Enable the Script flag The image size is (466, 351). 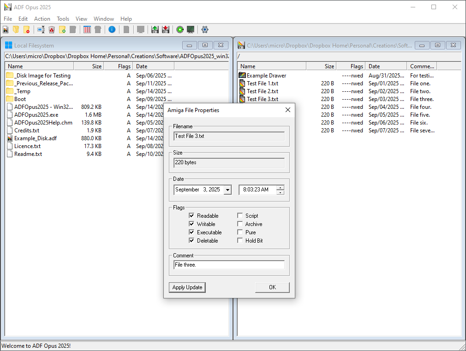click(x=240, y=215)
